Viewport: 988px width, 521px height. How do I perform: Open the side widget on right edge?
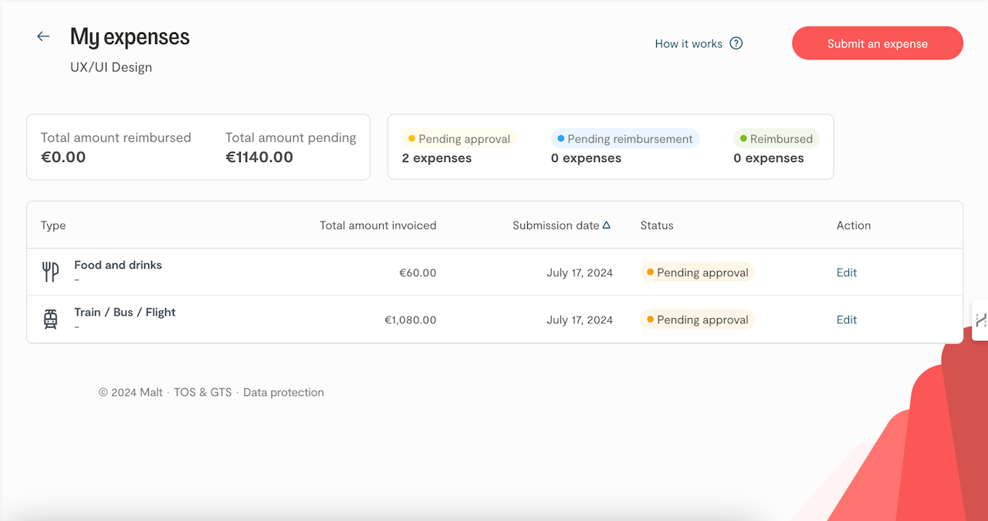(980, 320)
